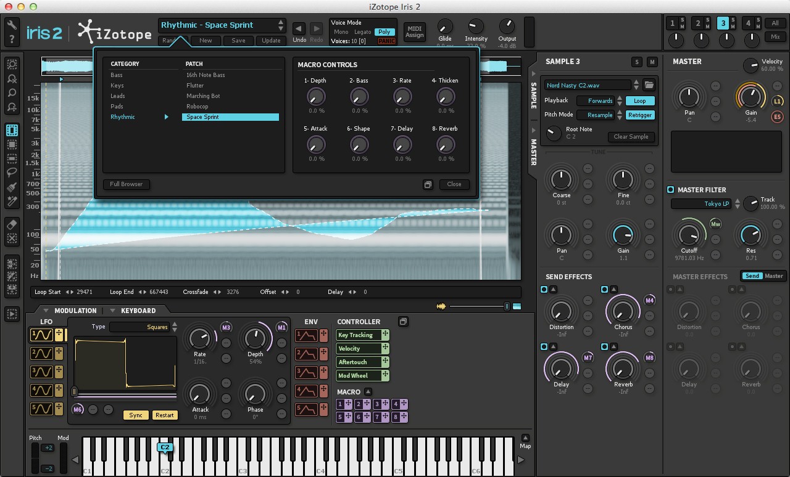Open sample file browser folder icon
This screenshot has height=477, width=790.
[x=649, y=85]
